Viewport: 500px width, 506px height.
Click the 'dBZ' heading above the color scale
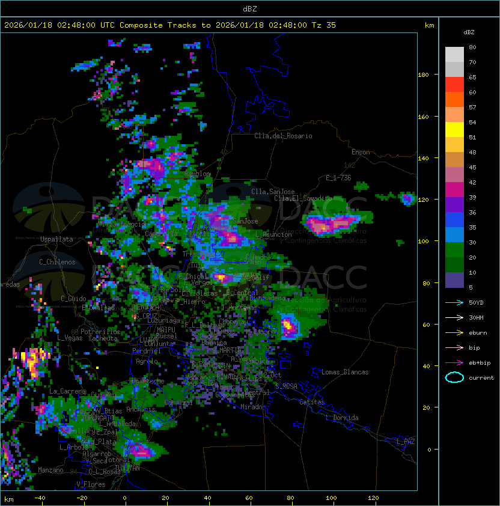coord(469,32)
